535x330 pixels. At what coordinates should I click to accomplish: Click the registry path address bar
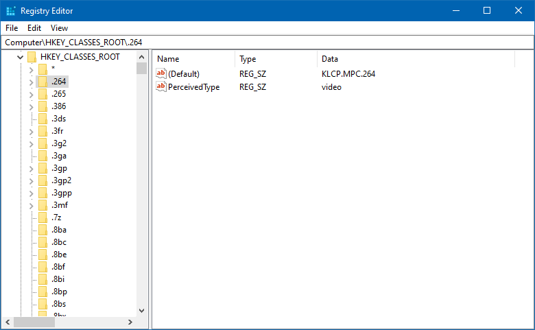click(x=267, y=43)
